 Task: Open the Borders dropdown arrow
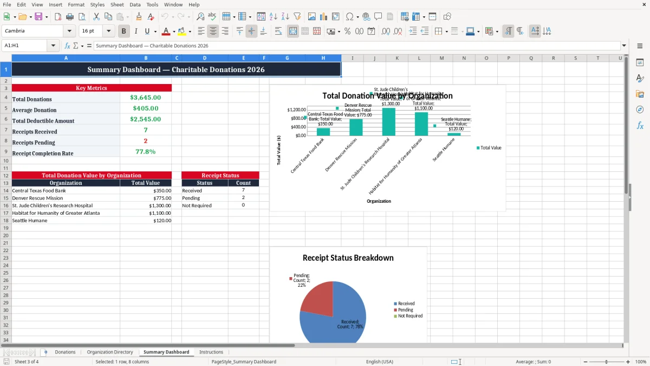coord(447,31)
